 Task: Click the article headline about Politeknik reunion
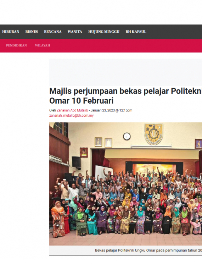(125, 96)
